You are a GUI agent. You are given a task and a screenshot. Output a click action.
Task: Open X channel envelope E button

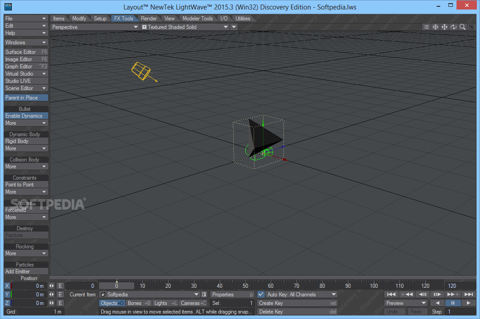60,286
